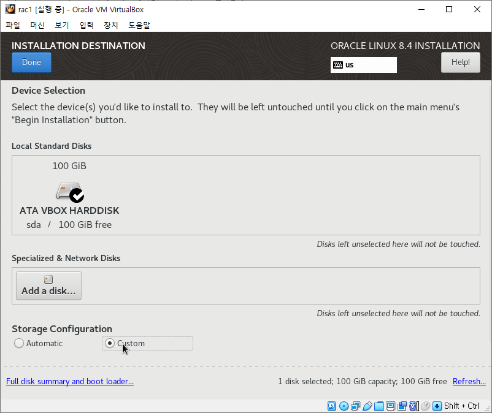This screenshot has height=413, width=492.
Task: Click the network adapters status icon
Action: point(356,406)
